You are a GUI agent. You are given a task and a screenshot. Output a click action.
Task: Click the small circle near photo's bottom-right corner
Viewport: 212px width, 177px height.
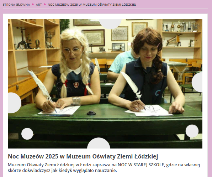[x=192, y=131]
